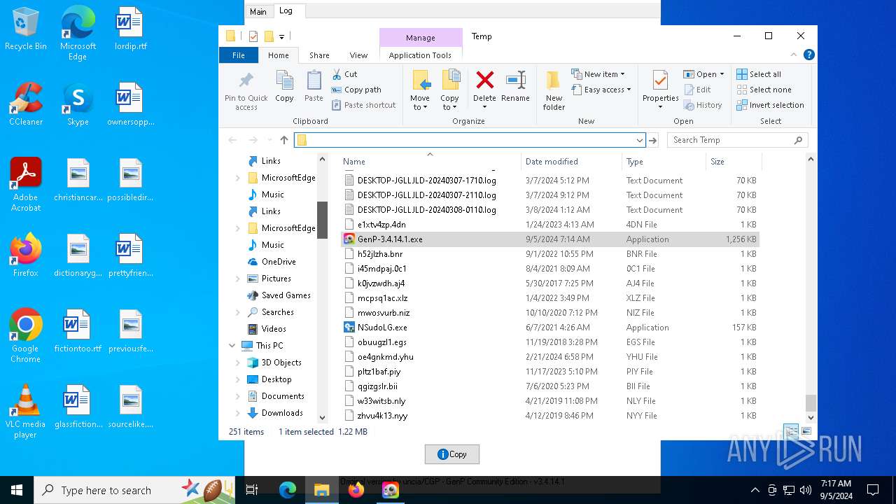Open the File menu tab
This screenshot has height=504, width=896.
pyautogui.click(x=239, y=55)
